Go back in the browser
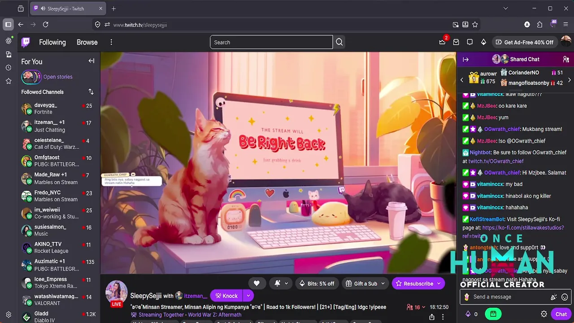574x323 pixels. click(21, 25)
